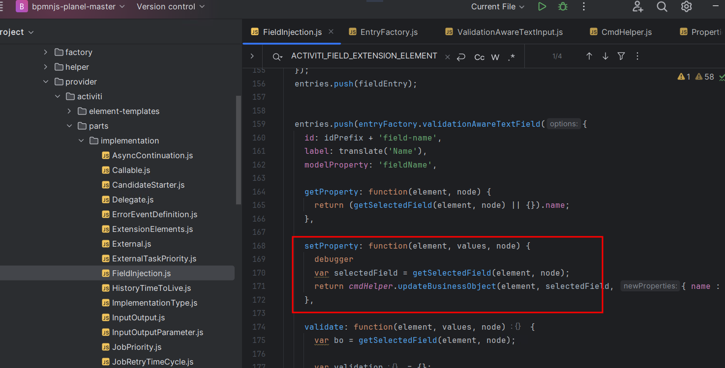Open the search filter options

(x=621, y=56)
